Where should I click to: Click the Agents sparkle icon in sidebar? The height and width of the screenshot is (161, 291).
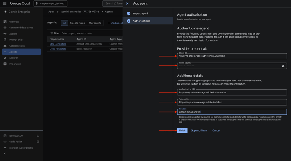[5, 52]
